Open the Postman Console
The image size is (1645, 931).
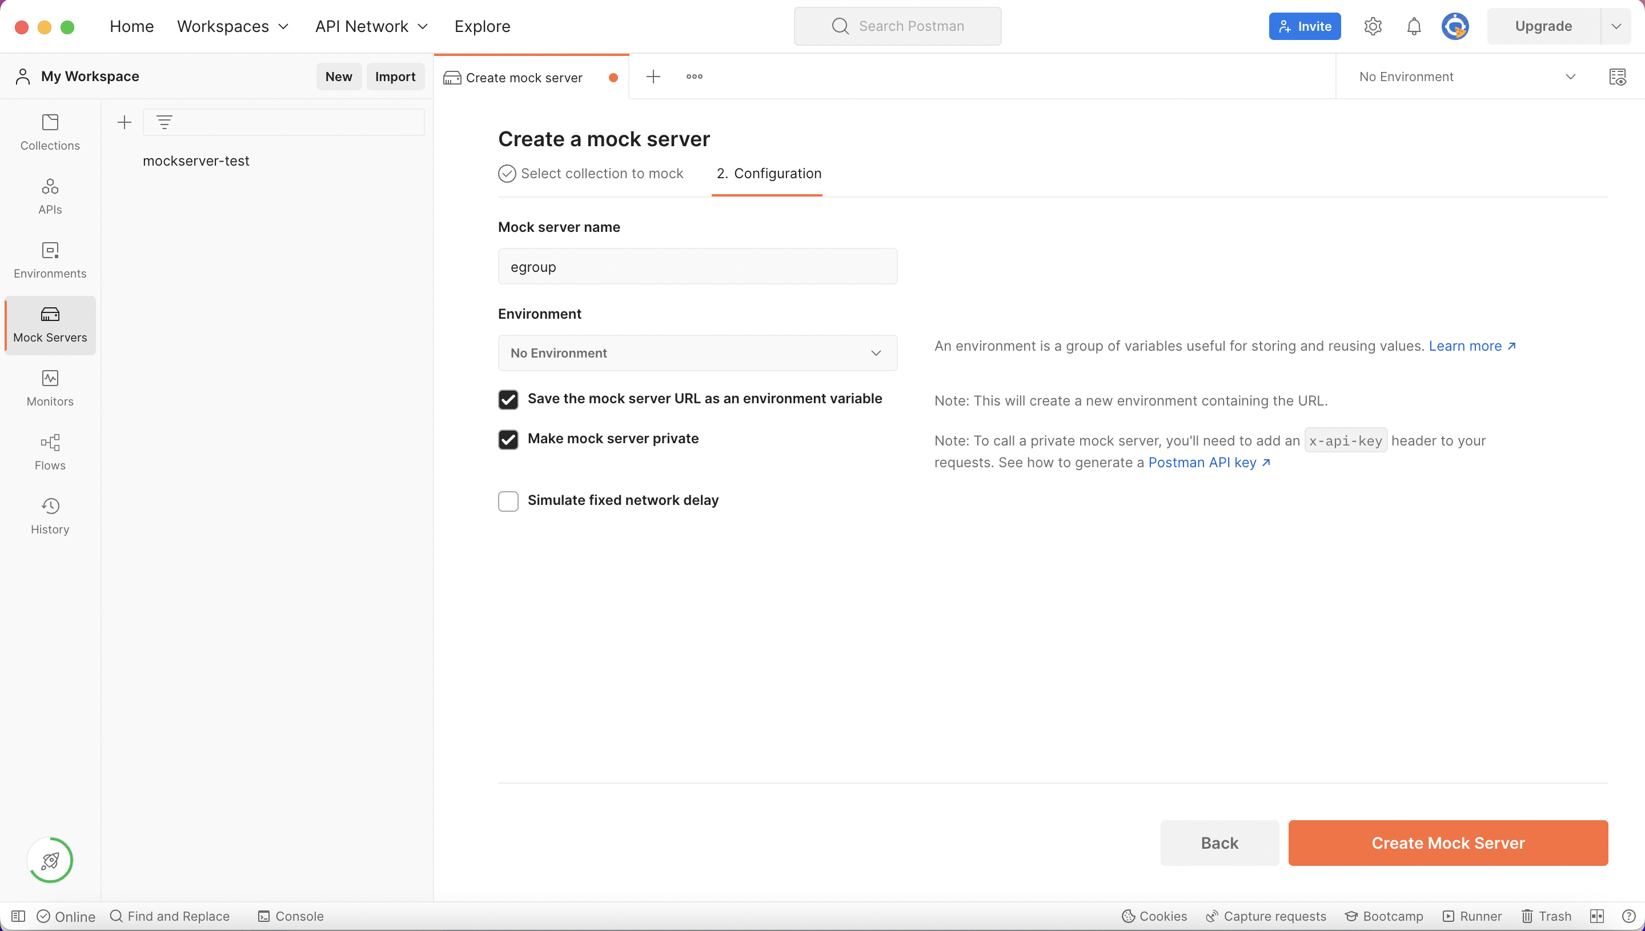click(x=291, y=916)
